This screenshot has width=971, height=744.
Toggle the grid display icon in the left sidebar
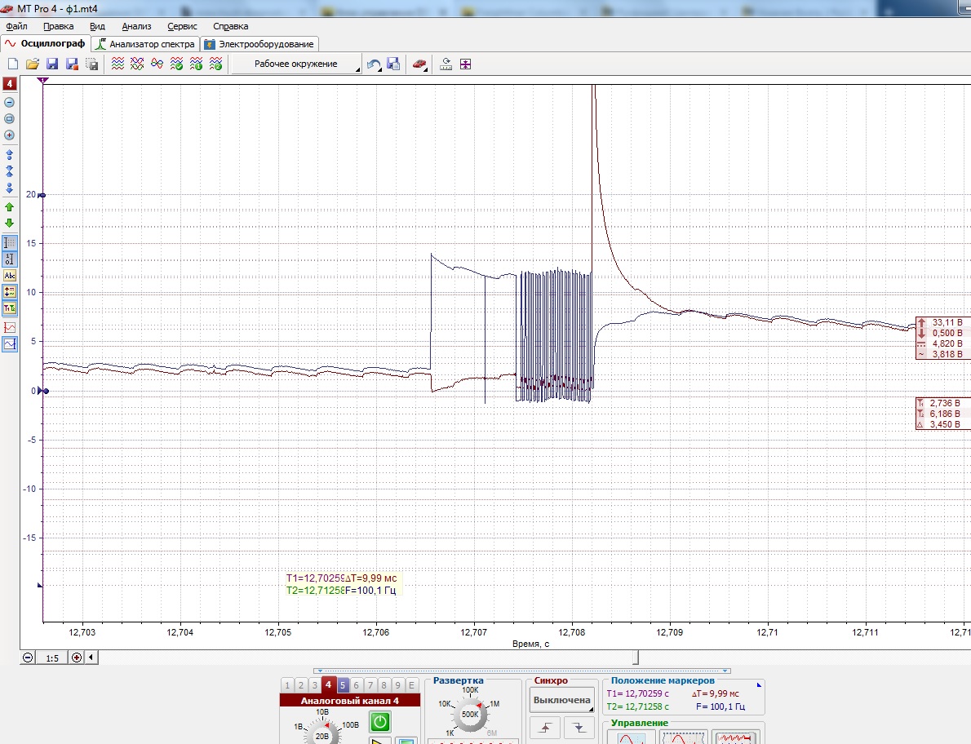10,242
